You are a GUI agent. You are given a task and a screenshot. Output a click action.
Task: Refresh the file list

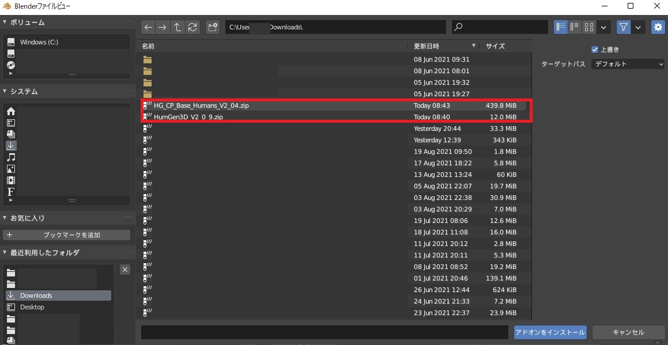(193, 27)
